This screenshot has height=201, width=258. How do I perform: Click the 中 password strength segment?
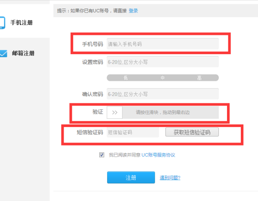[163, 78]
